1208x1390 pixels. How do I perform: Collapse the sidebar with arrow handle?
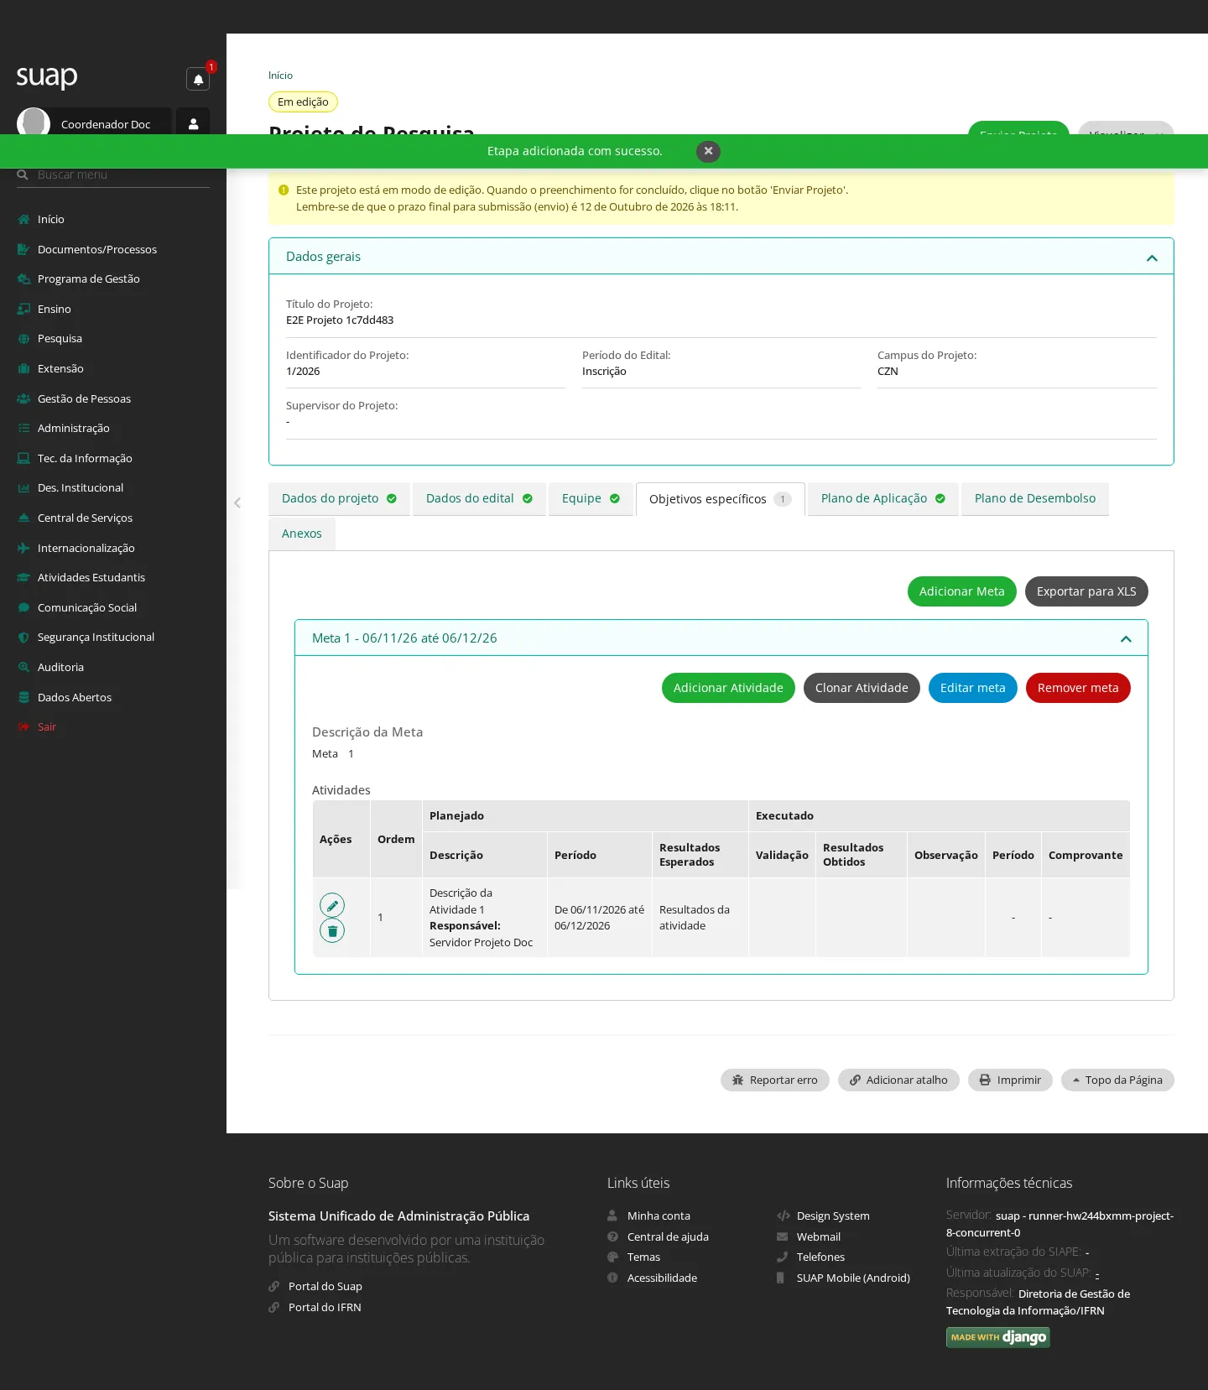pyautogui.click(x=237, y=502)
